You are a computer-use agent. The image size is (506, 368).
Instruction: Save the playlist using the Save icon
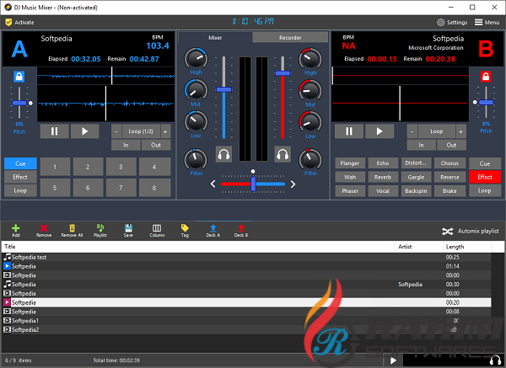coord(128,230)
